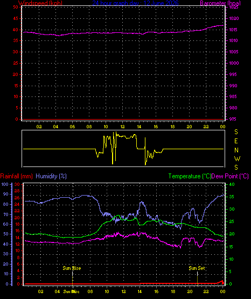Click the 975 value on the barometer axis
Image resolution: width=251 pixels, height=299 pixels.
[233, 119]
